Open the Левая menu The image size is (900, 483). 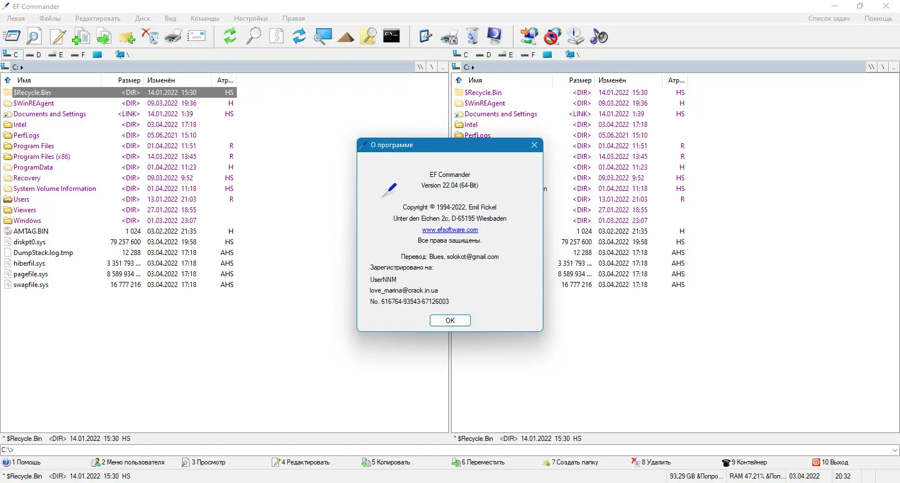16,19
